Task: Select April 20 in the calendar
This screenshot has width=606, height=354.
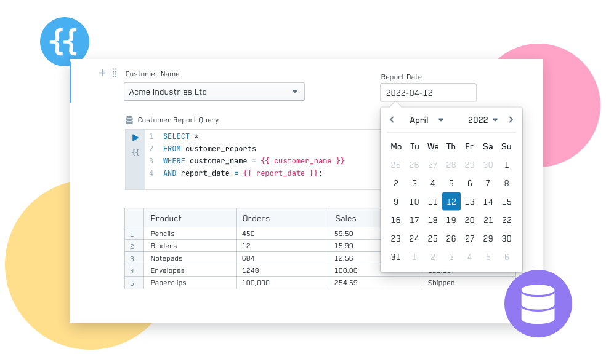Action: point(469,220)
